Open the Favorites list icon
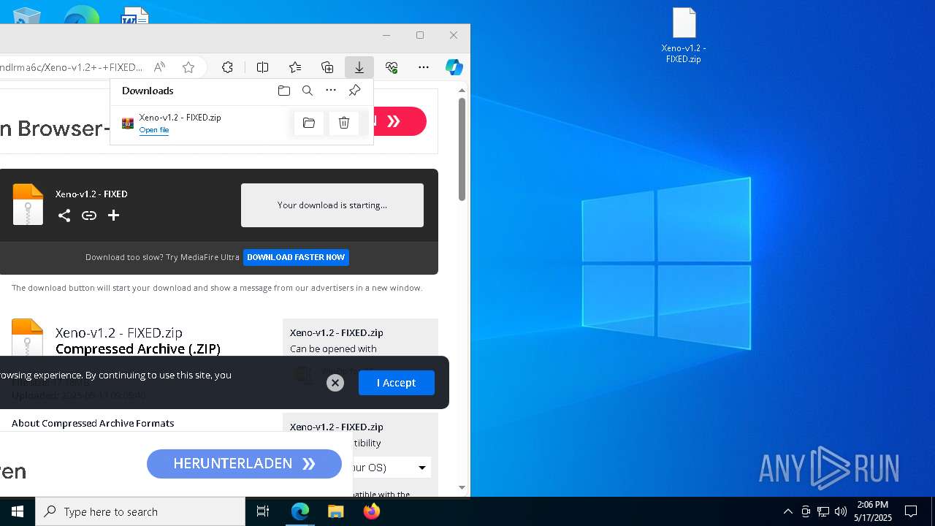Viewport: 935px width, 526px height. [295, 67]
